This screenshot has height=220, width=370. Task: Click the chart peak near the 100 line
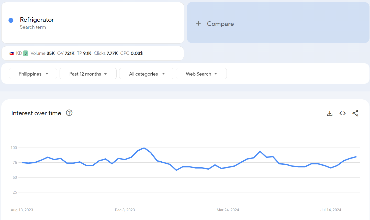(144, 148)
